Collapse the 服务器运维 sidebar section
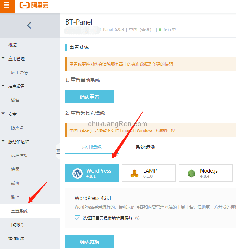 click(x=3, y=141)
